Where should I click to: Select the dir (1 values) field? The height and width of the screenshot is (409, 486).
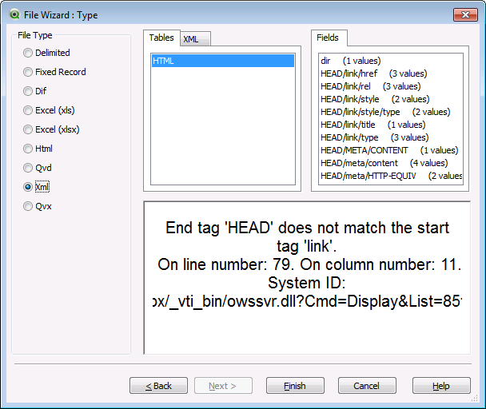coord(391,61)
